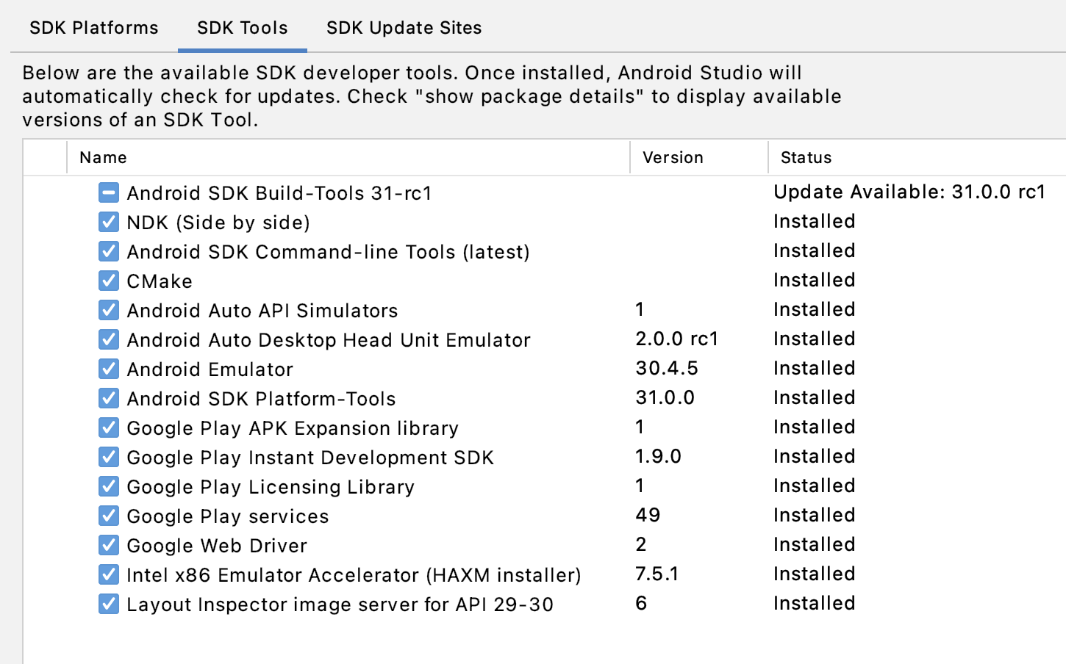Uncheck Android SDK Command-line Tools (latest)

point(108,251)
